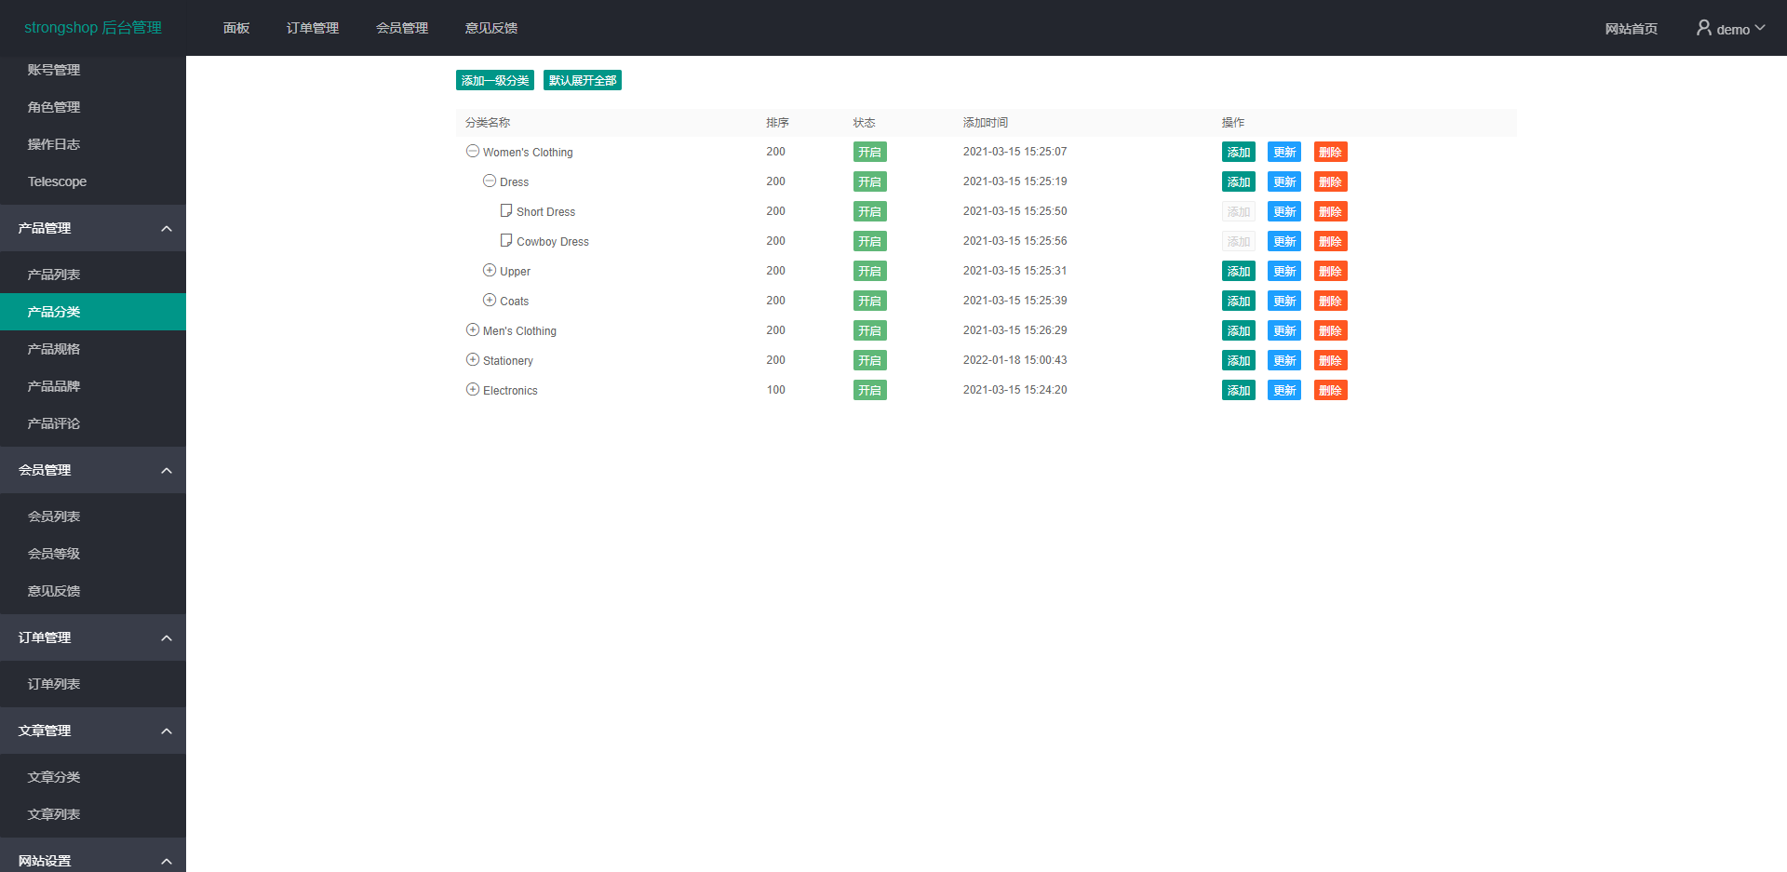The height and width of the screenshot is (872, 1787).
Task: Click the Electronics sort value 100
Action: point(776,390)
